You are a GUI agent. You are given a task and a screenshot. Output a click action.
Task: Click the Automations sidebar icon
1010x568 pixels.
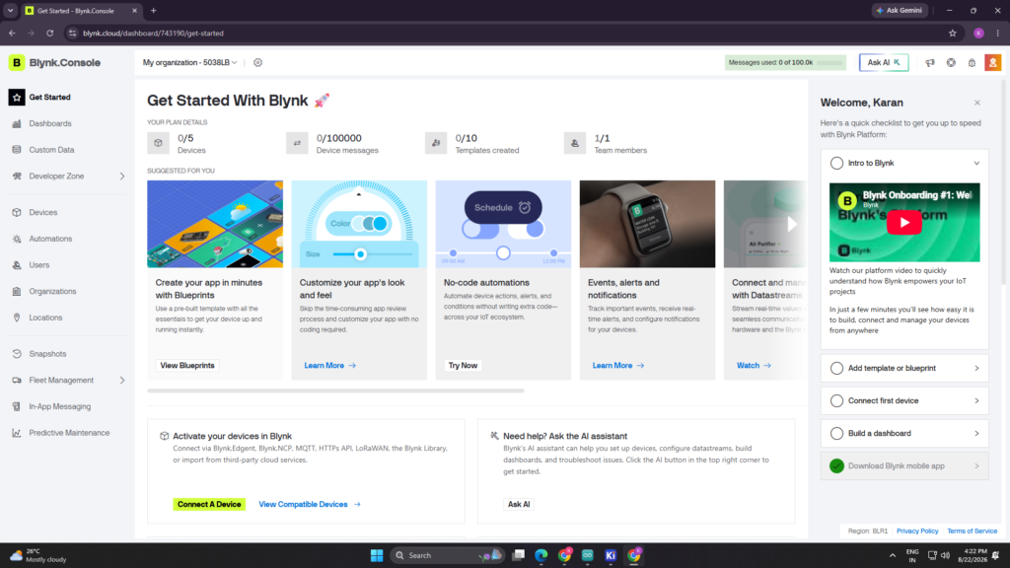[17, 239]
